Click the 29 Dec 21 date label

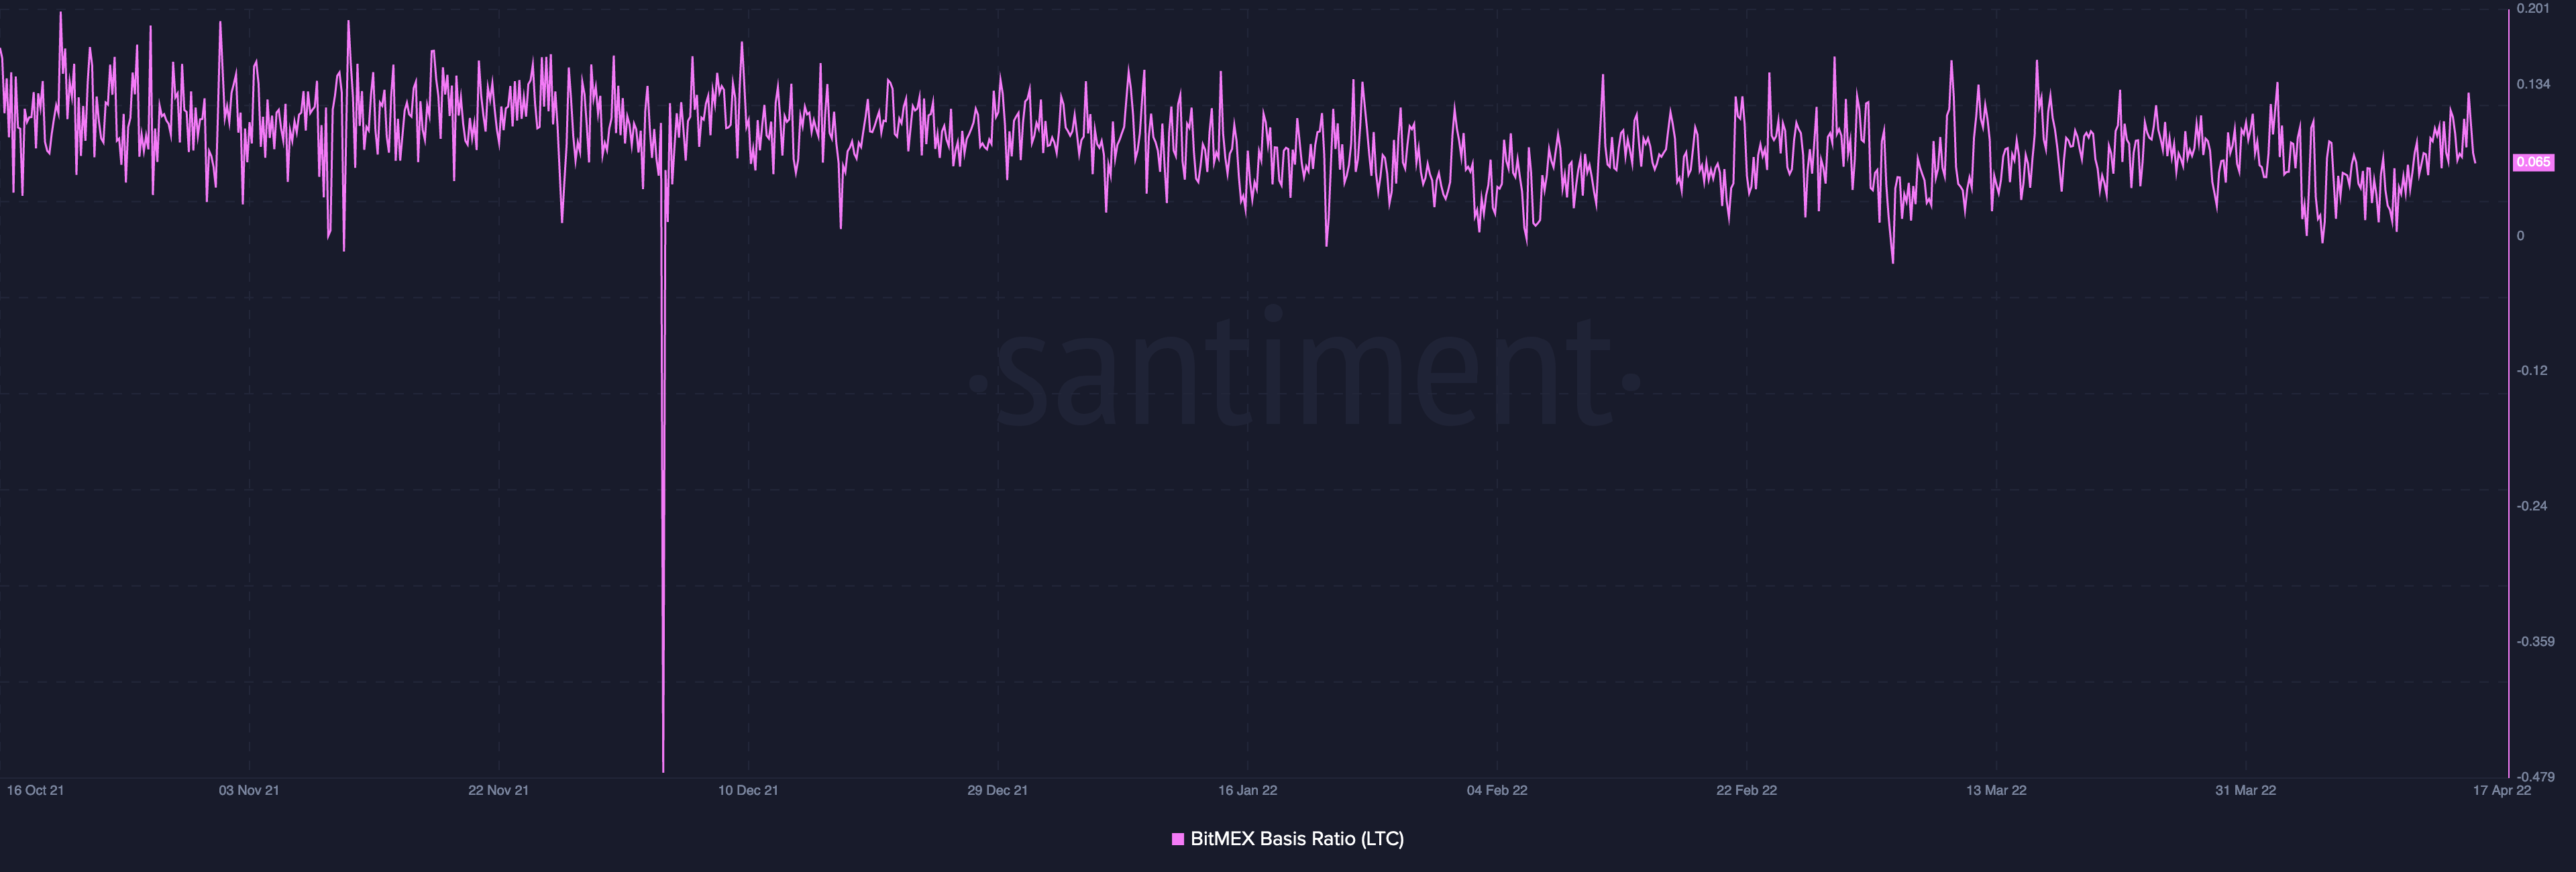click(997, 790)
